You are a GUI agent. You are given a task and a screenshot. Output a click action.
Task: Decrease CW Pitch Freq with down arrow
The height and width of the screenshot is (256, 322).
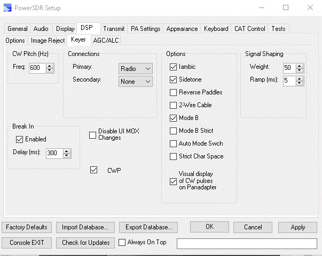(50, 70)
